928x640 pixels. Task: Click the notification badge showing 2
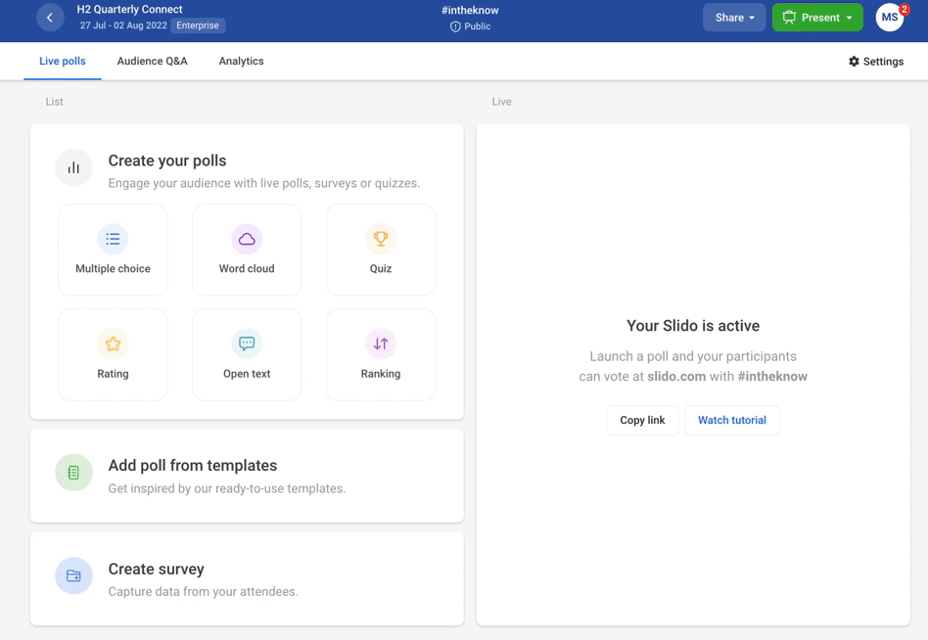coord(904,8)
